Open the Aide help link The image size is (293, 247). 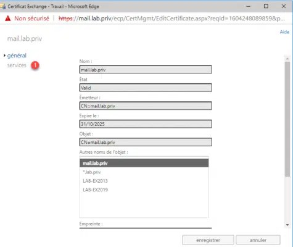pyautogui.click(x=284, y=32)
